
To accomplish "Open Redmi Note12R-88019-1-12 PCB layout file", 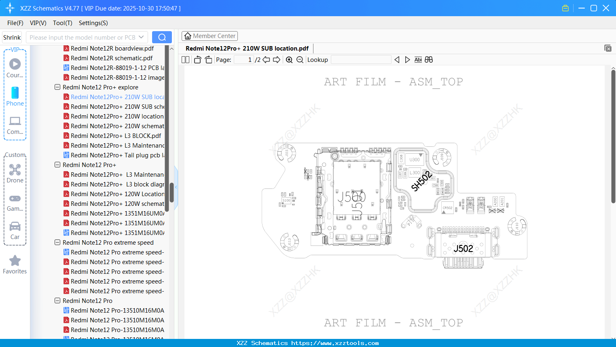I will [114, 68].
